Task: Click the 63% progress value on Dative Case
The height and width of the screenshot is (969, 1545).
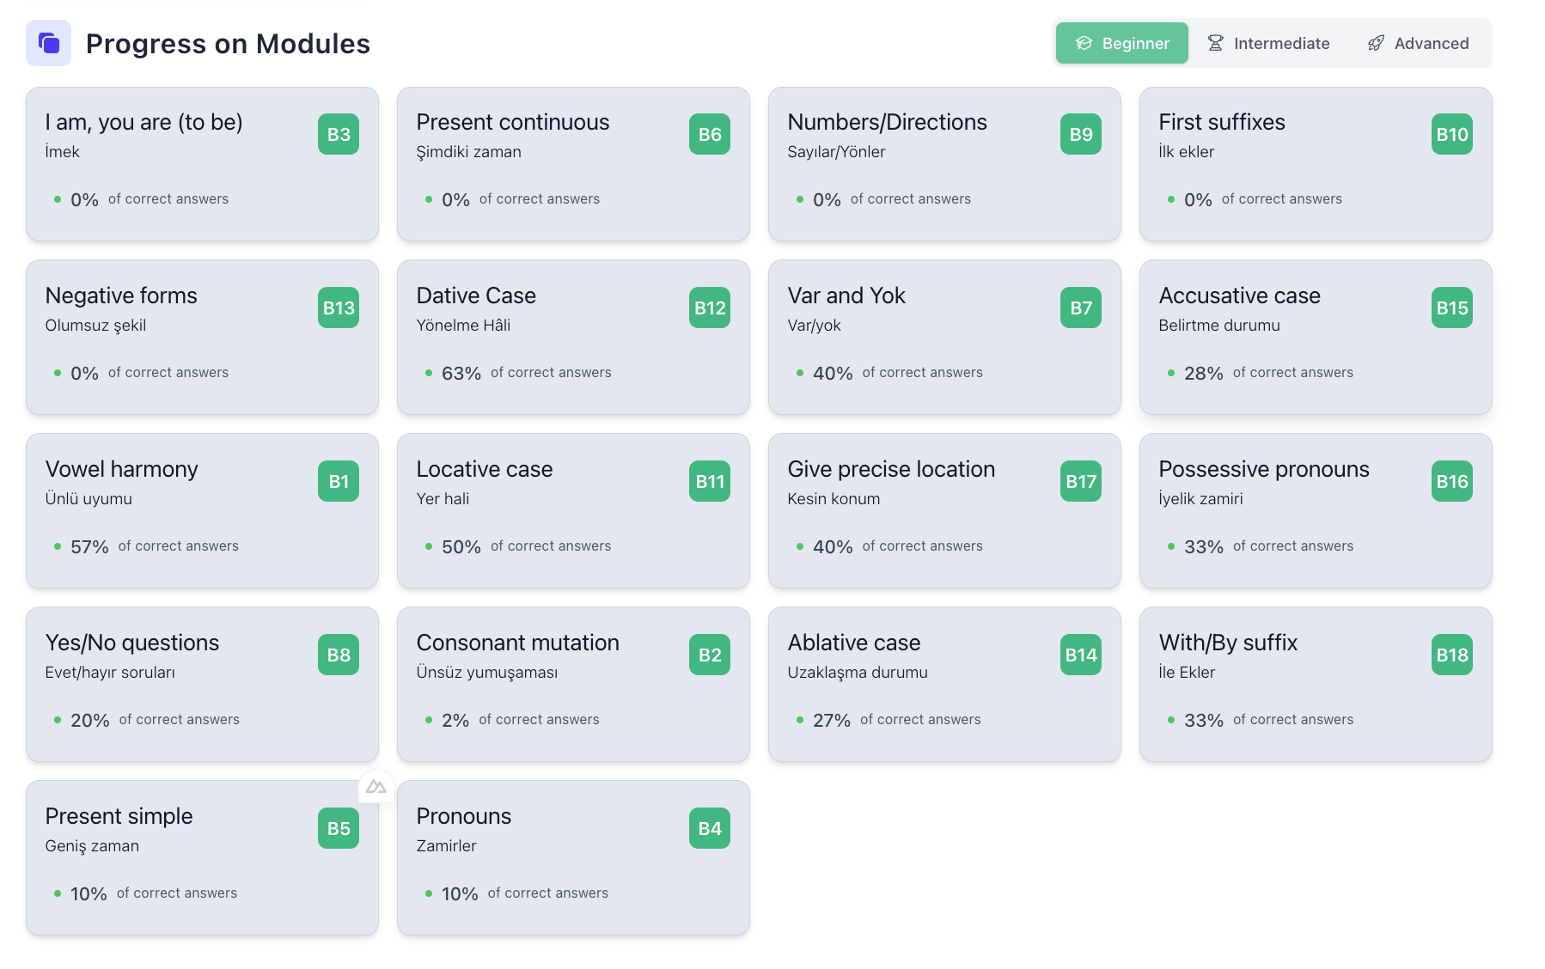Action: [x=461, y=373]
